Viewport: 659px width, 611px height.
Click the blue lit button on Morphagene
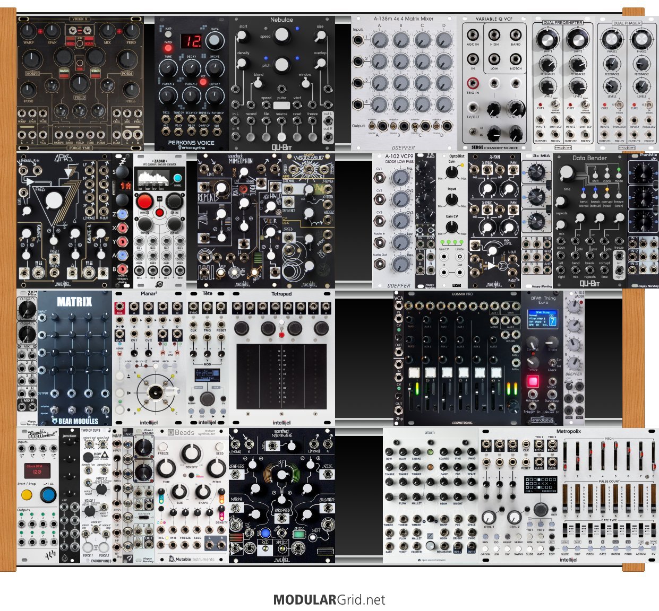coord(265,533)
